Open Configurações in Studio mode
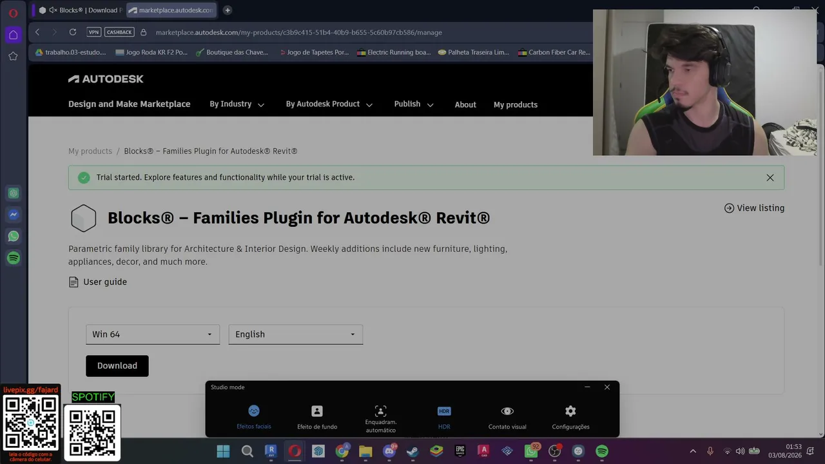Image resolution: width=825 pixels, height=464 pixels. pyautogui.click(x=570, y=417)
